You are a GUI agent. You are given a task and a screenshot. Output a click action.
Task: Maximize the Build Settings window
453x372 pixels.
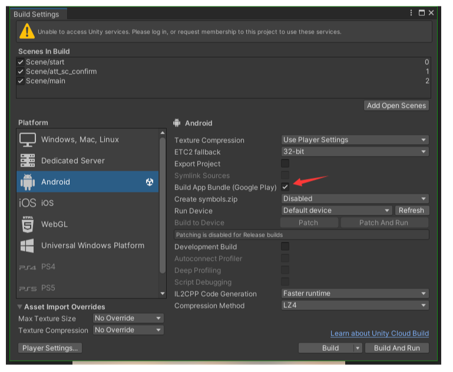pos(422,13)
